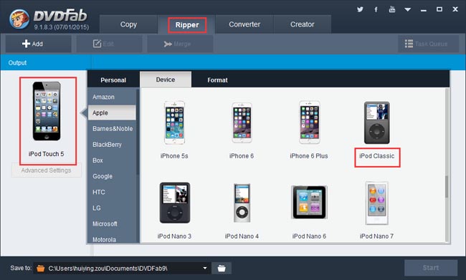Click the device grid vertical scrollbar
Viewport: 466px width, 280px height.
447,187
